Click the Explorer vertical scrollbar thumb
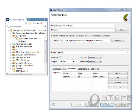This screenshot has width=139, height=112. pyautogui.click(x=46, y=51)
